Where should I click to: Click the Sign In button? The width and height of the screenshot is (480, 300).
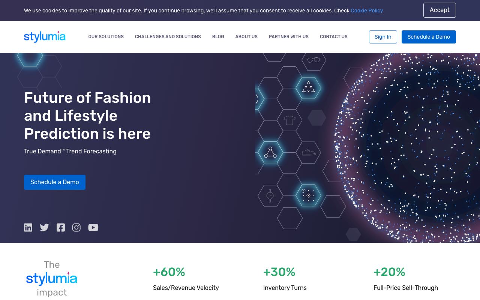(x=383, y=37)
